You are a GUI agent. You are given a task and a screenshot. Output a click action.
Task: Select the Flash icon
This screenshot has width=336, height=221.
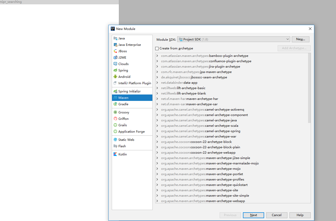click(x=115, y=146)
